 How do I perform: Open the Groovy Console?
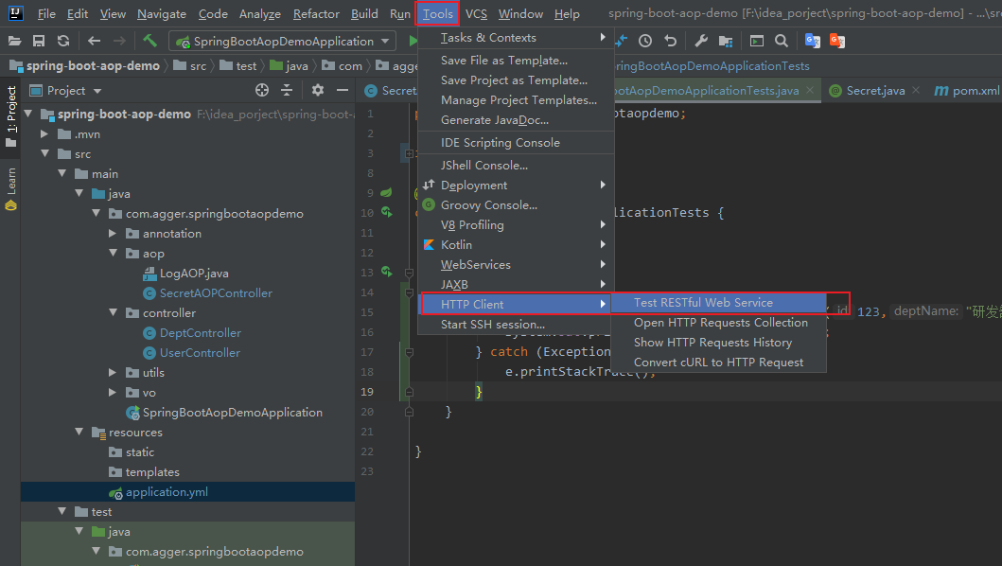(516, 204)
